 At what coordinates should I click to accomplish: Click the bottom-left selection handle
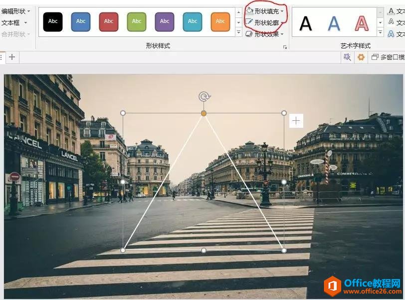pyautogui.click(x=123, y=251)
